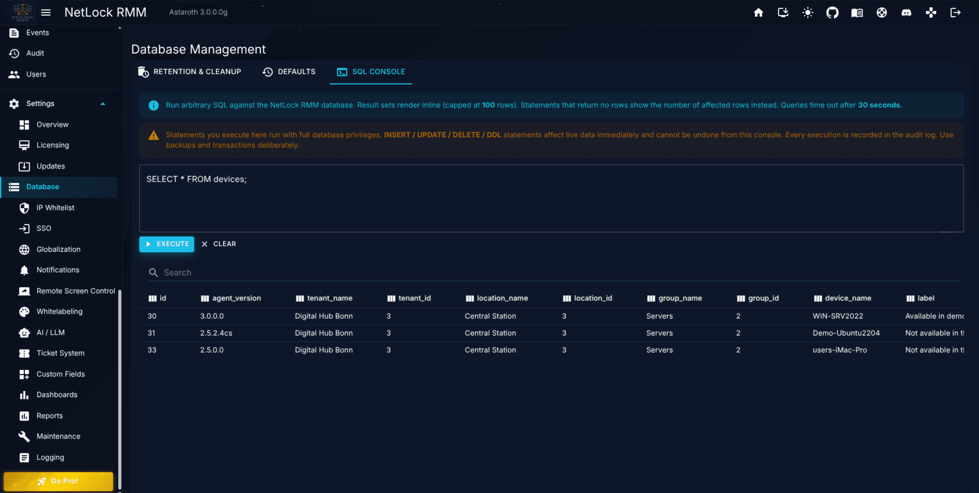Image resolution: width=979 pixels, height=493 pixels.
Task: Open the four-square icon in the header
Action: [931, 13]
